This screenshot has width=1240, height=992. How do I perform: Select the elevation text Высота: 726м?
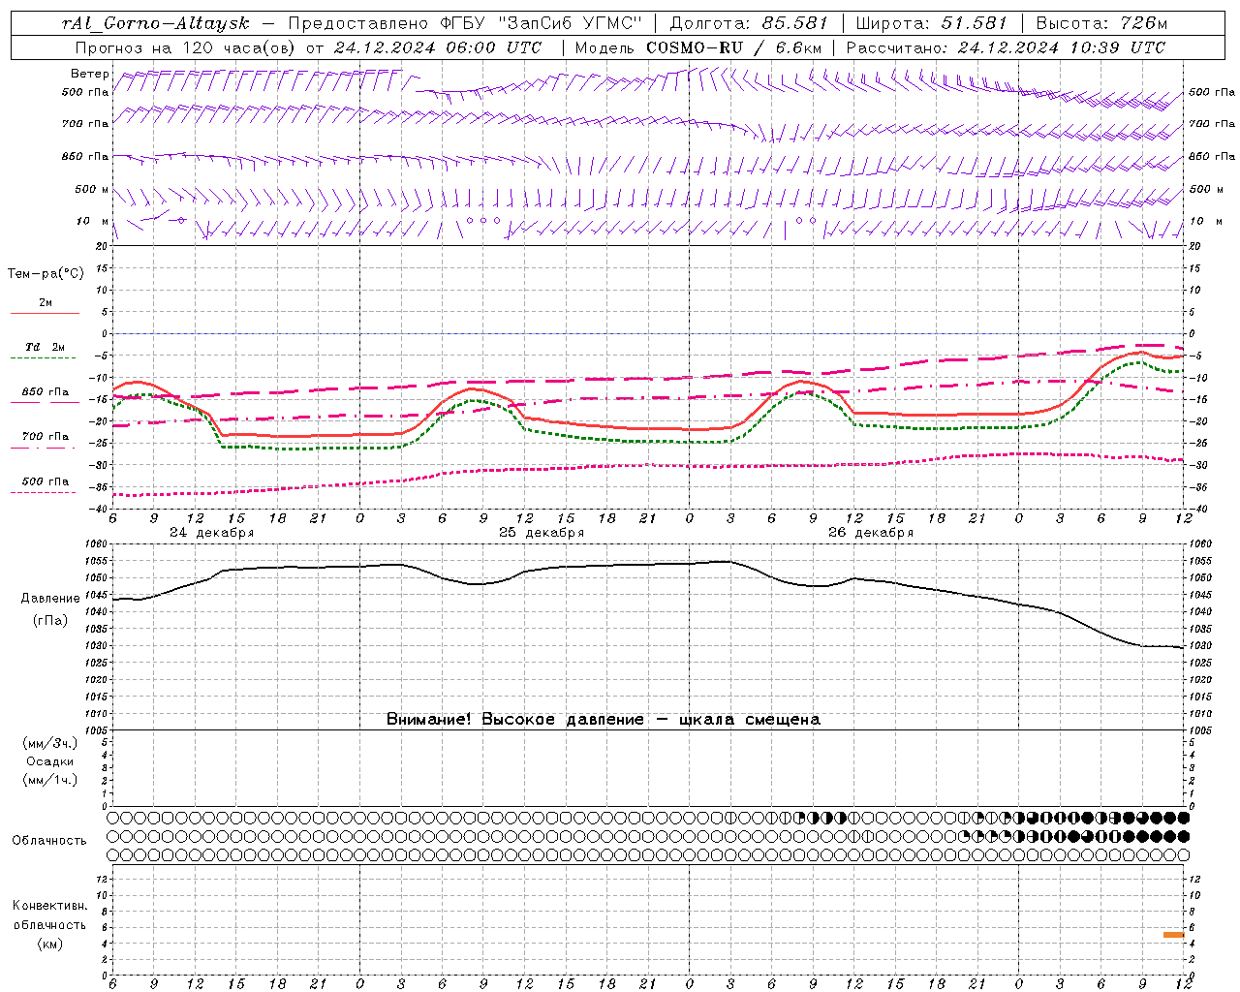point(1101,23)
